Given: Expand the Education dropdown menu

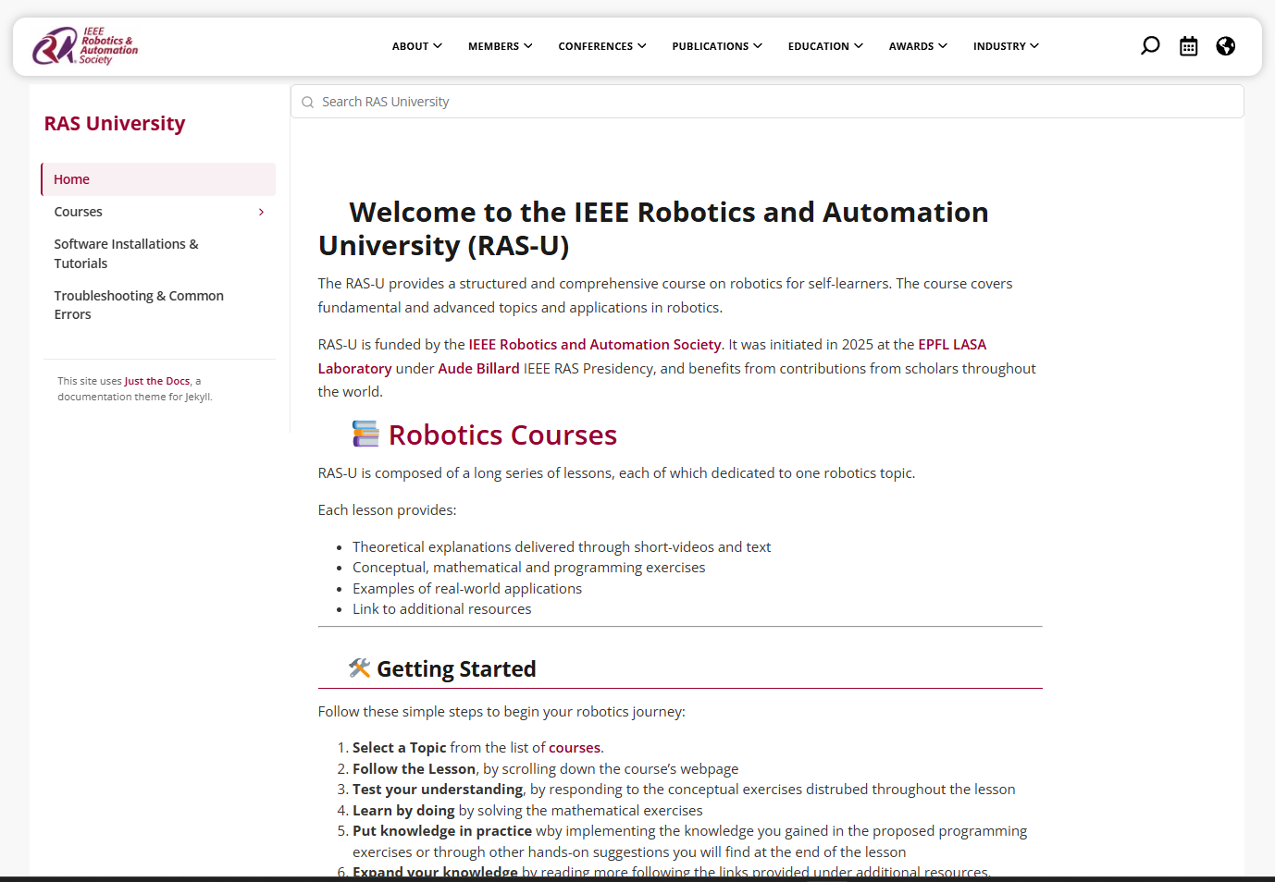Looking at the screenshot, I should pyautogui.click(x=825, y=46).
